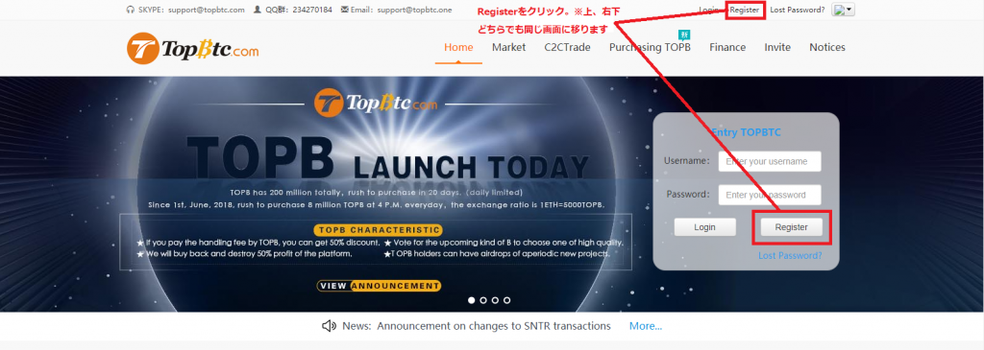Click the Login link in top bar
The width and height of the screenshot is (984, 350).
(708, 10)
